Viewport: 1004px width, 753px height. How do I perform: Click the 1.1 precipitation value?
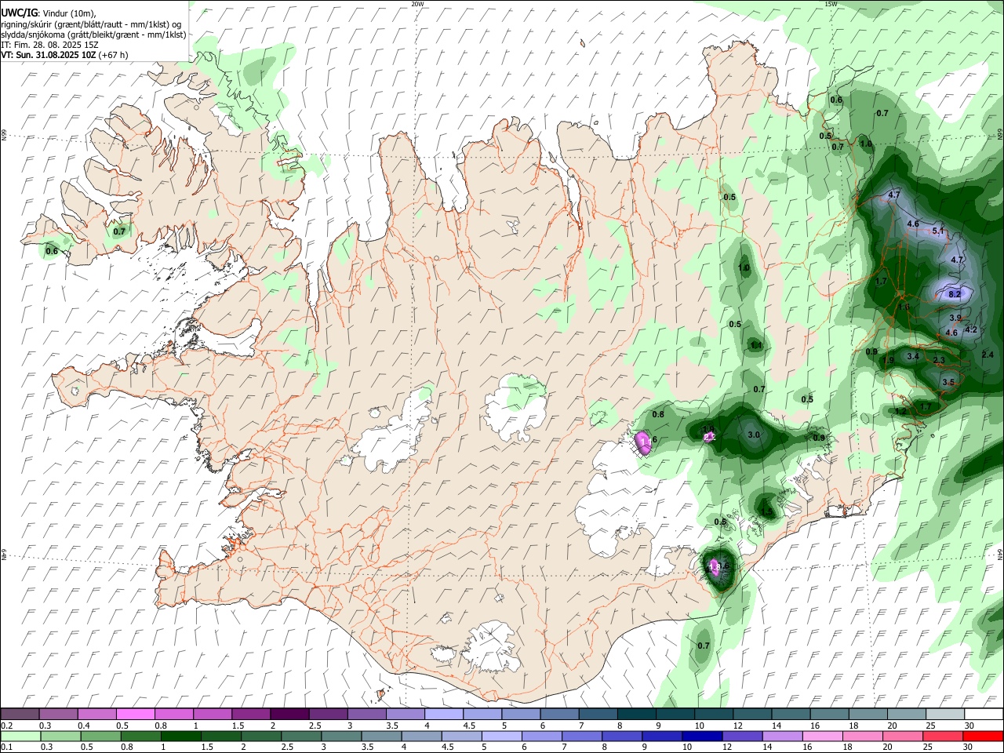tap(756, 345)
